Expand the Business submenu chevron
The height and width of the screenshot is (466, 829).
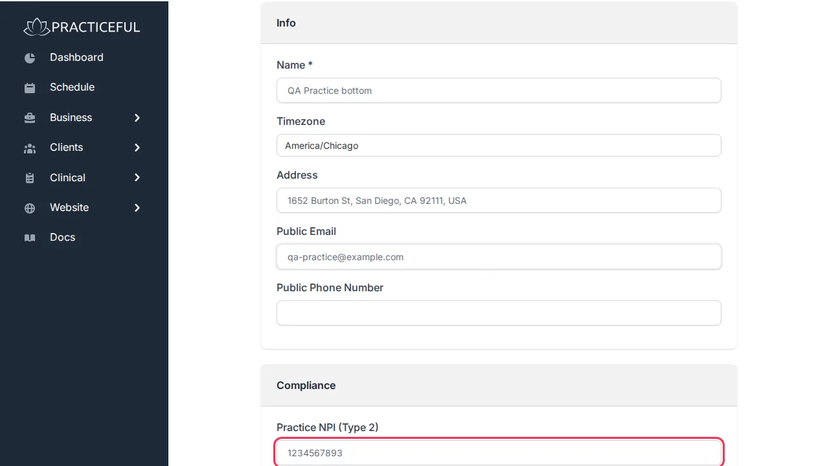(x=137, y=118)
